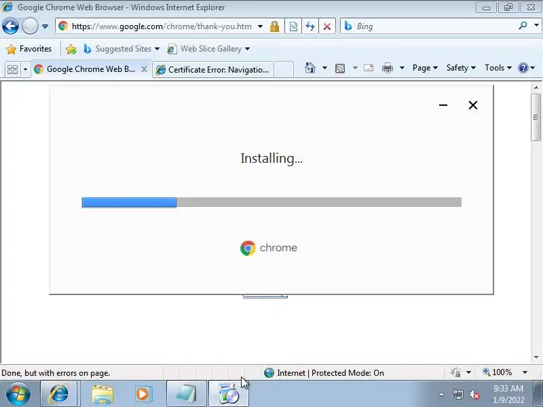543x407 pixels.
Task: Click the address bar URL field
Action: coord(162,26)
